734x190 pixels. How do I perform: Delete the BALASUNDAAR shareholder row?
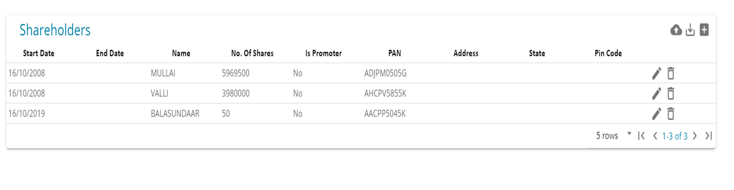click(x=670, y=114)
